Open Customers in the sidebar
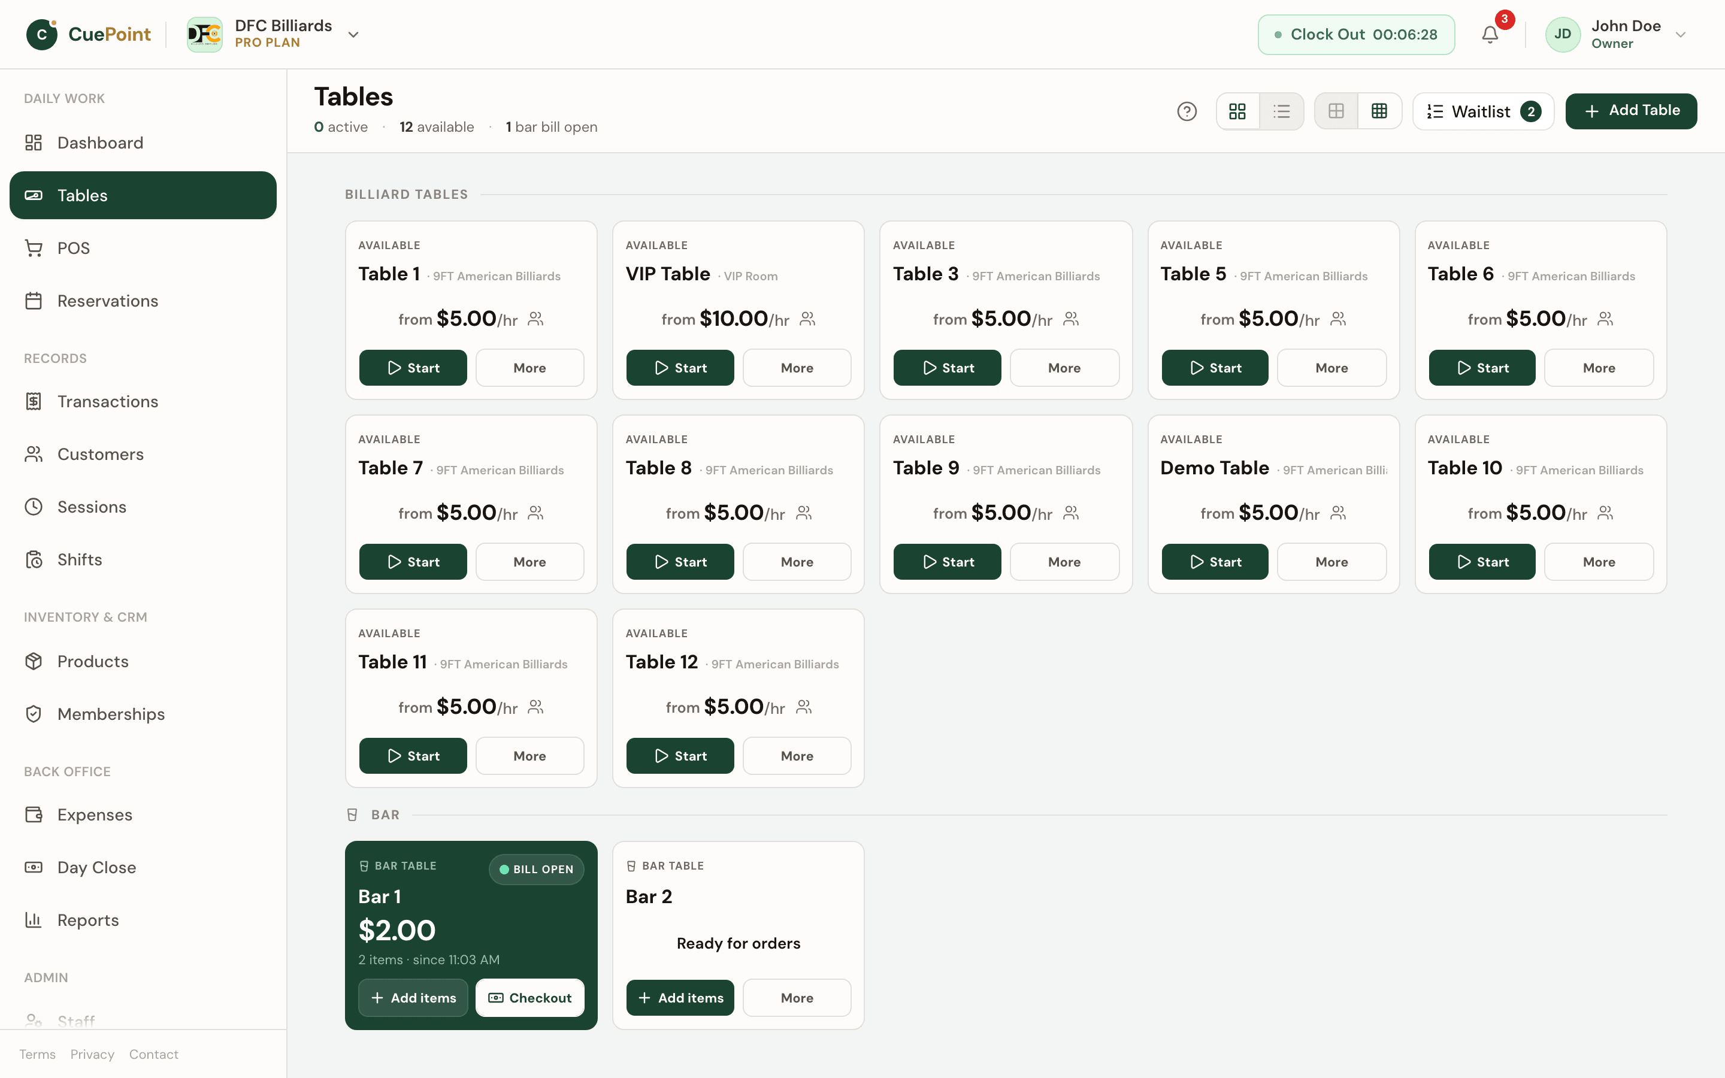The width and height of the screenshot is (1725, 1078). pos(143,454)
